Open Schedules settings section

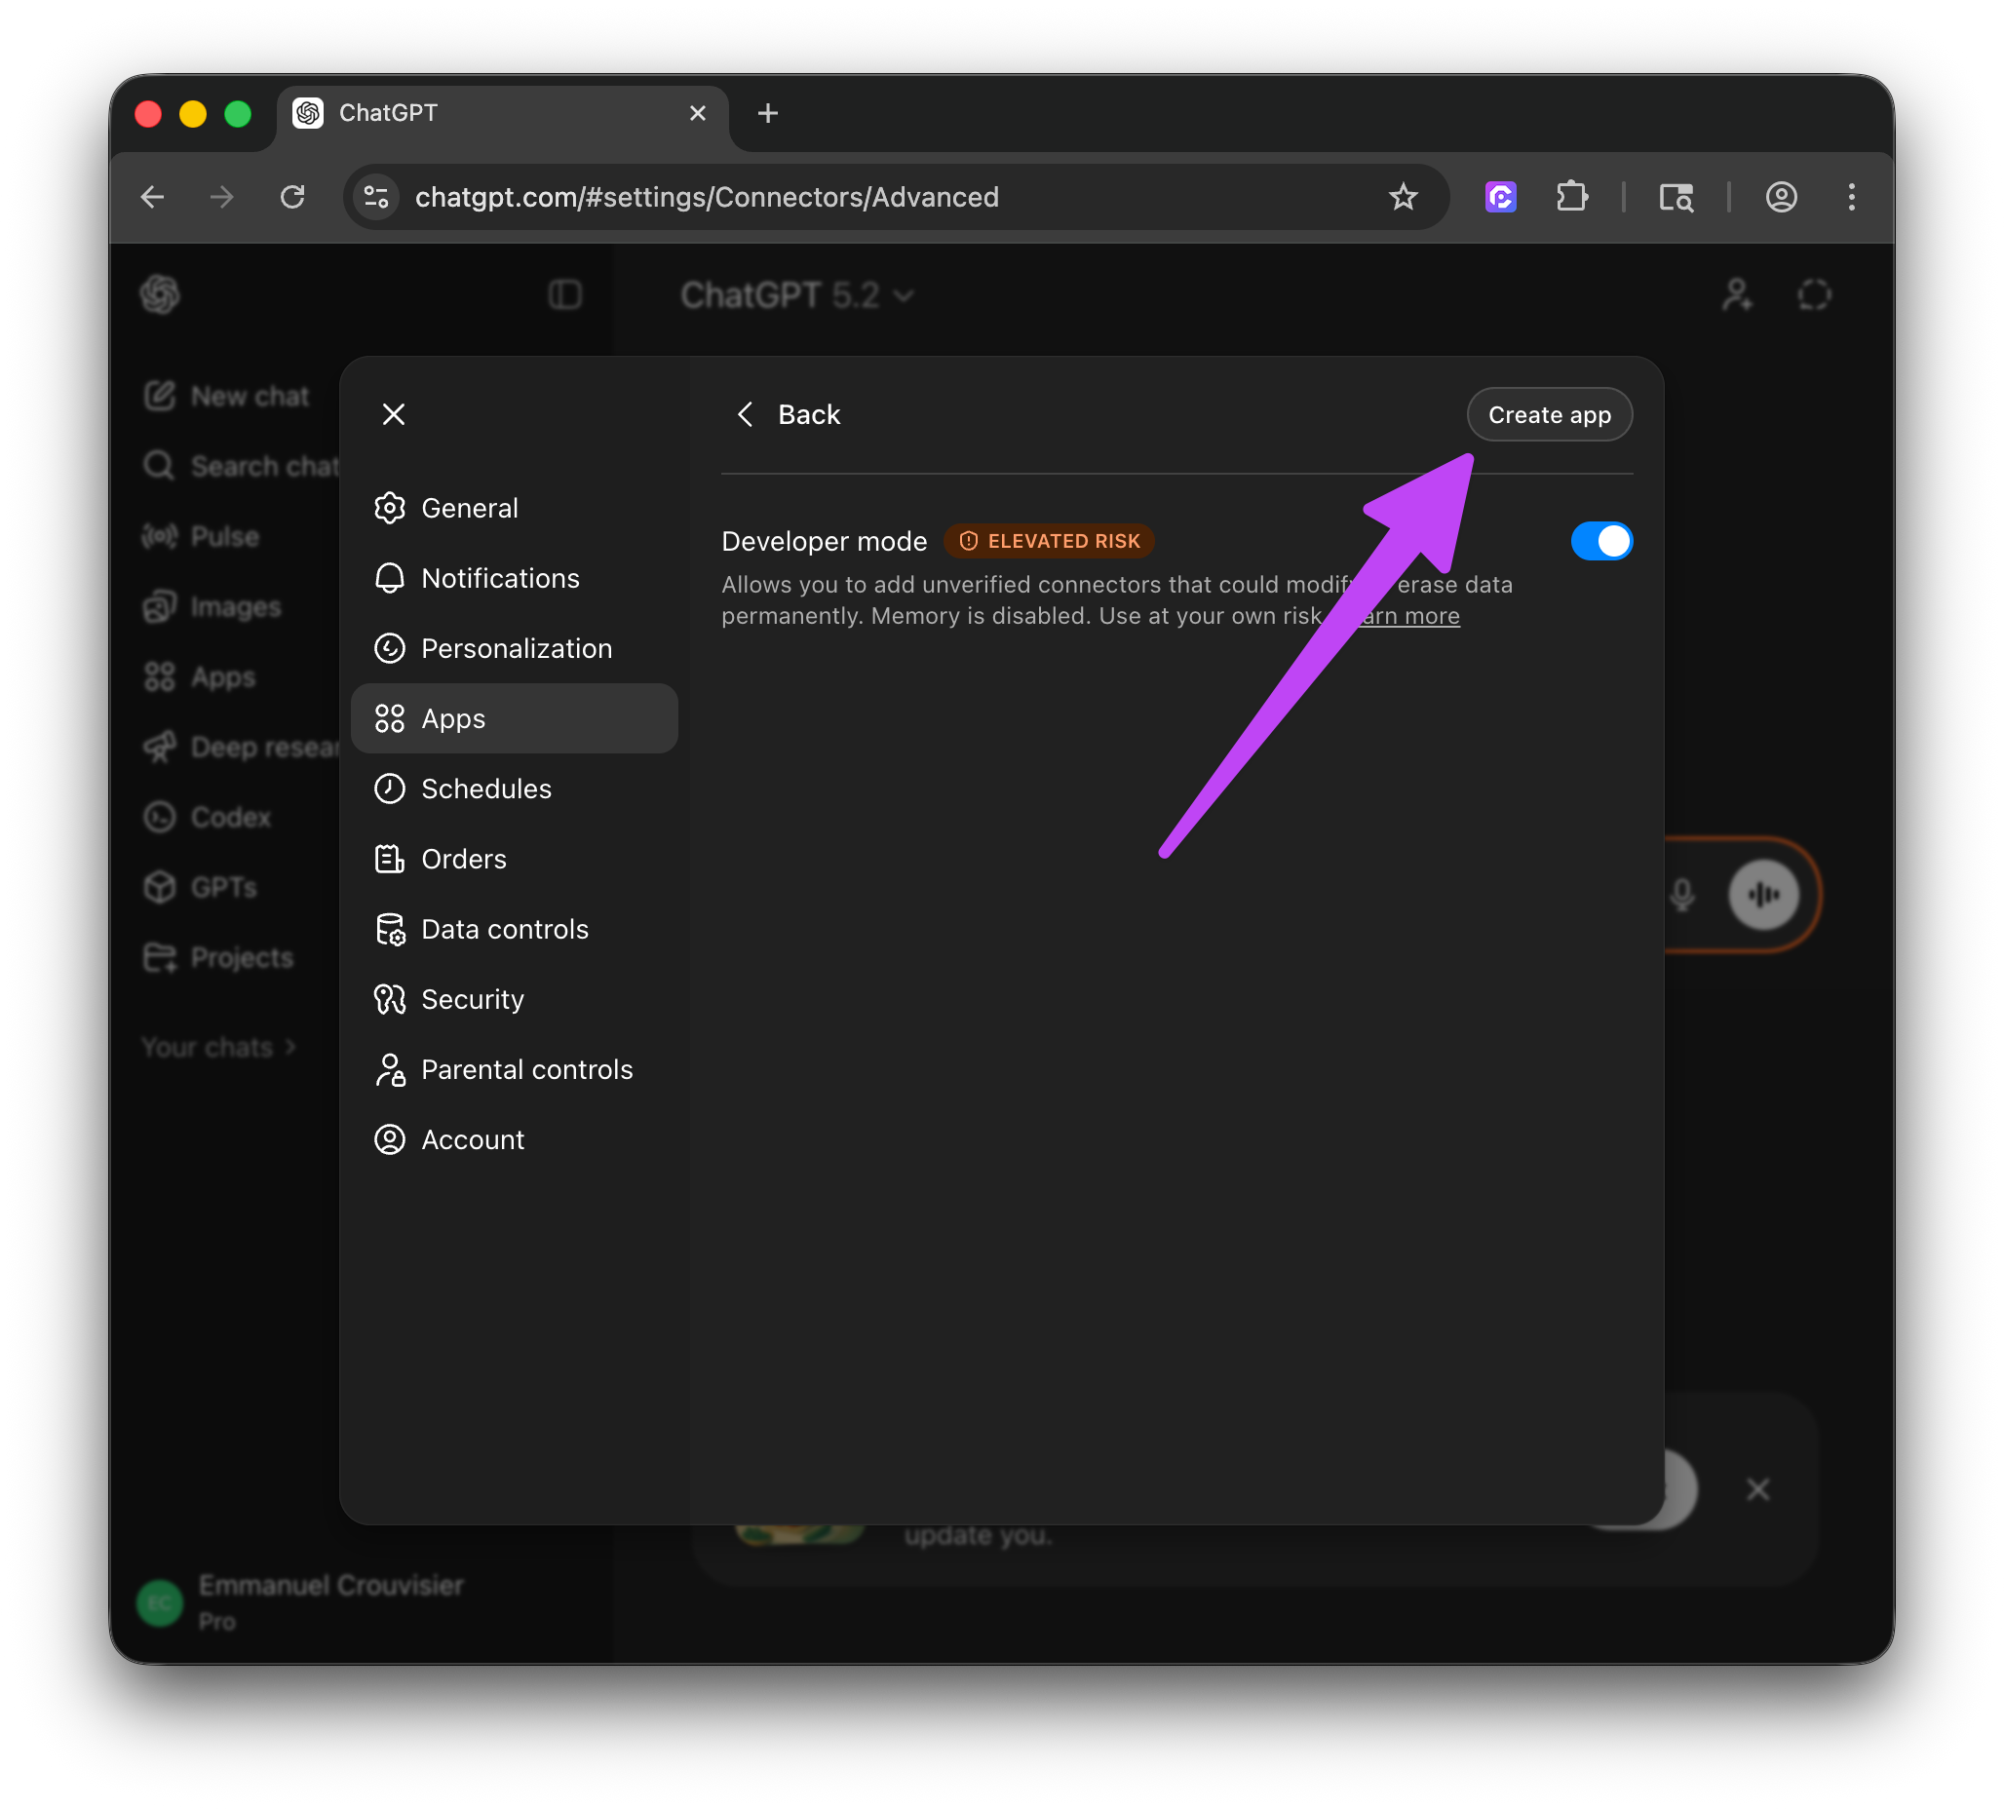485,789
